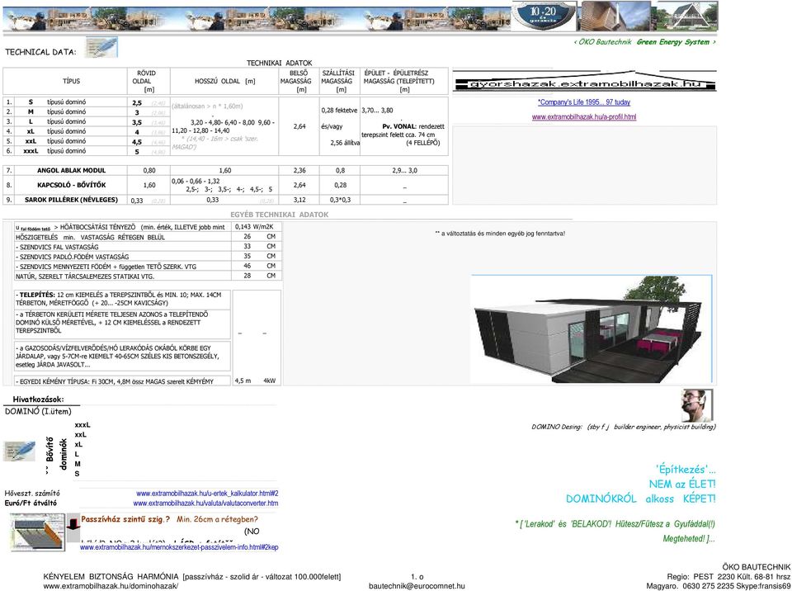Click the ÖKO Bautechnik Green Energy System text
The image size is (792, 591).
click(644, 42)
